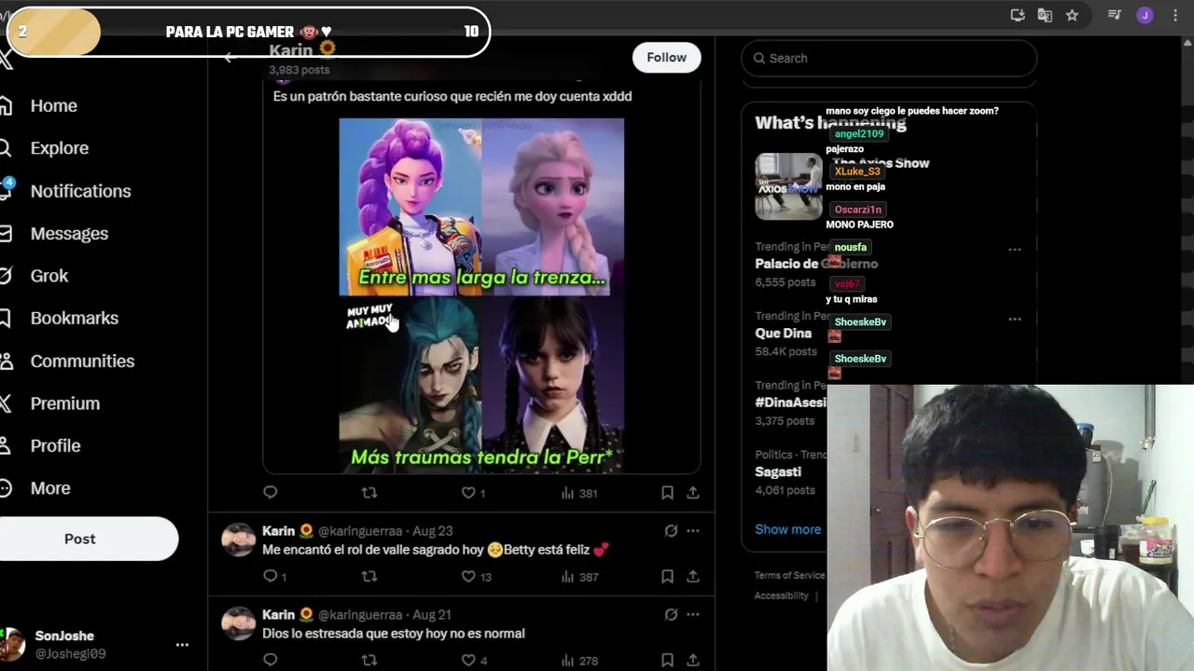Repost the estresada post
This screenshot has width=1194, height=671.
(x=369, y=660)
